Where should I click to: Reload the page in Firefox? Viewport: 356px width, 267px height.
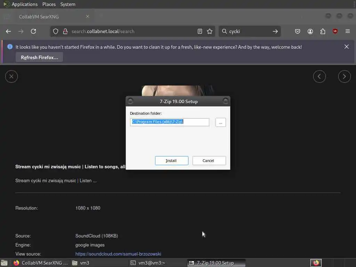coord(33,31)
